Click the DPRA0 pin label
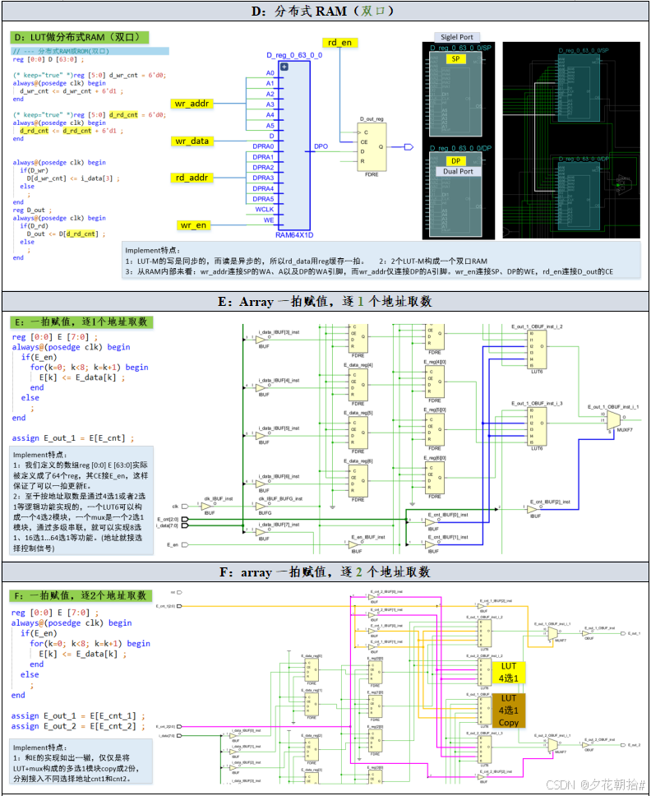This screenshot has width=651, height=796. click(263, 146)
